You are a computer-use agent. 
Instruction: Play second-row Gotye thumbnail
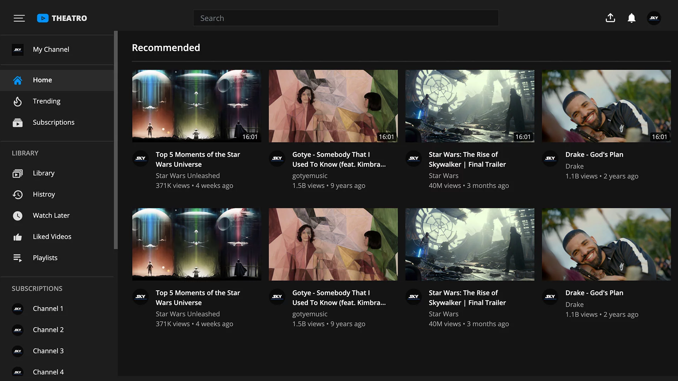click(x=333, y=244)
